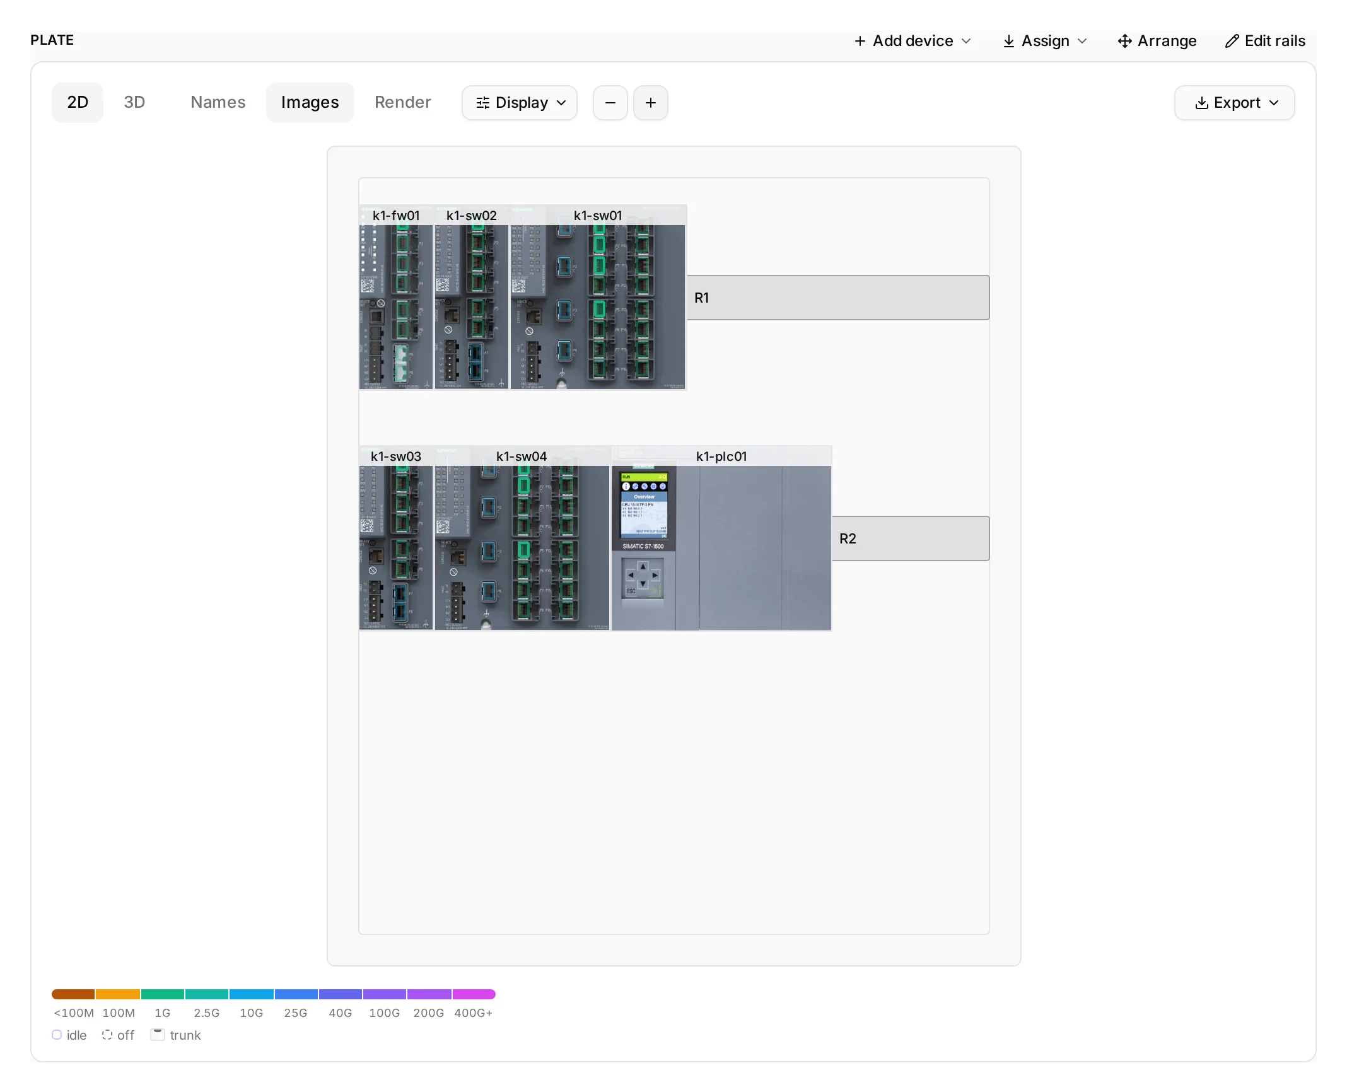Select the Images display mode
This screenshot has height=1092, width=1347.
pos(310,102)
